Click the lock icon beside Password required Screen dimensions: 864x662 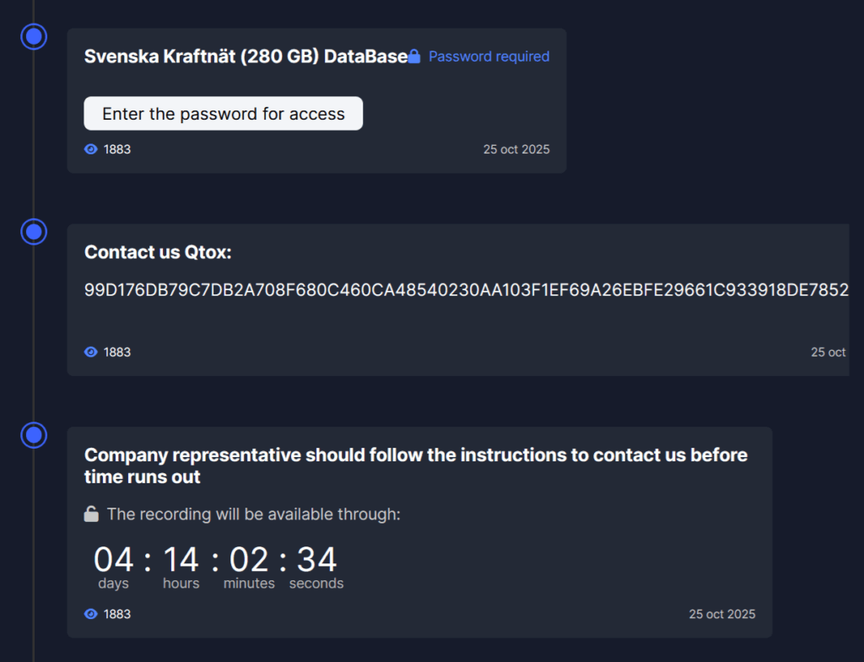click(x=414, y=57)
